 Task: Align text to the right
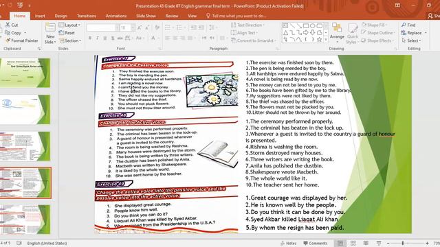(x=183, y=38)
